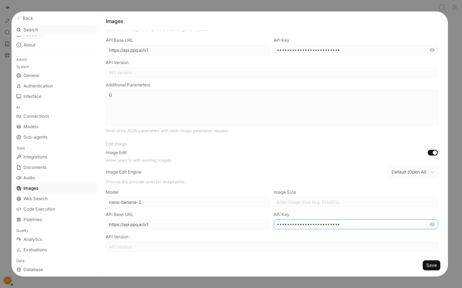This screenshot has width=462, height=288.
Task: Go Back from the settings panel
Action: point(25,18)
